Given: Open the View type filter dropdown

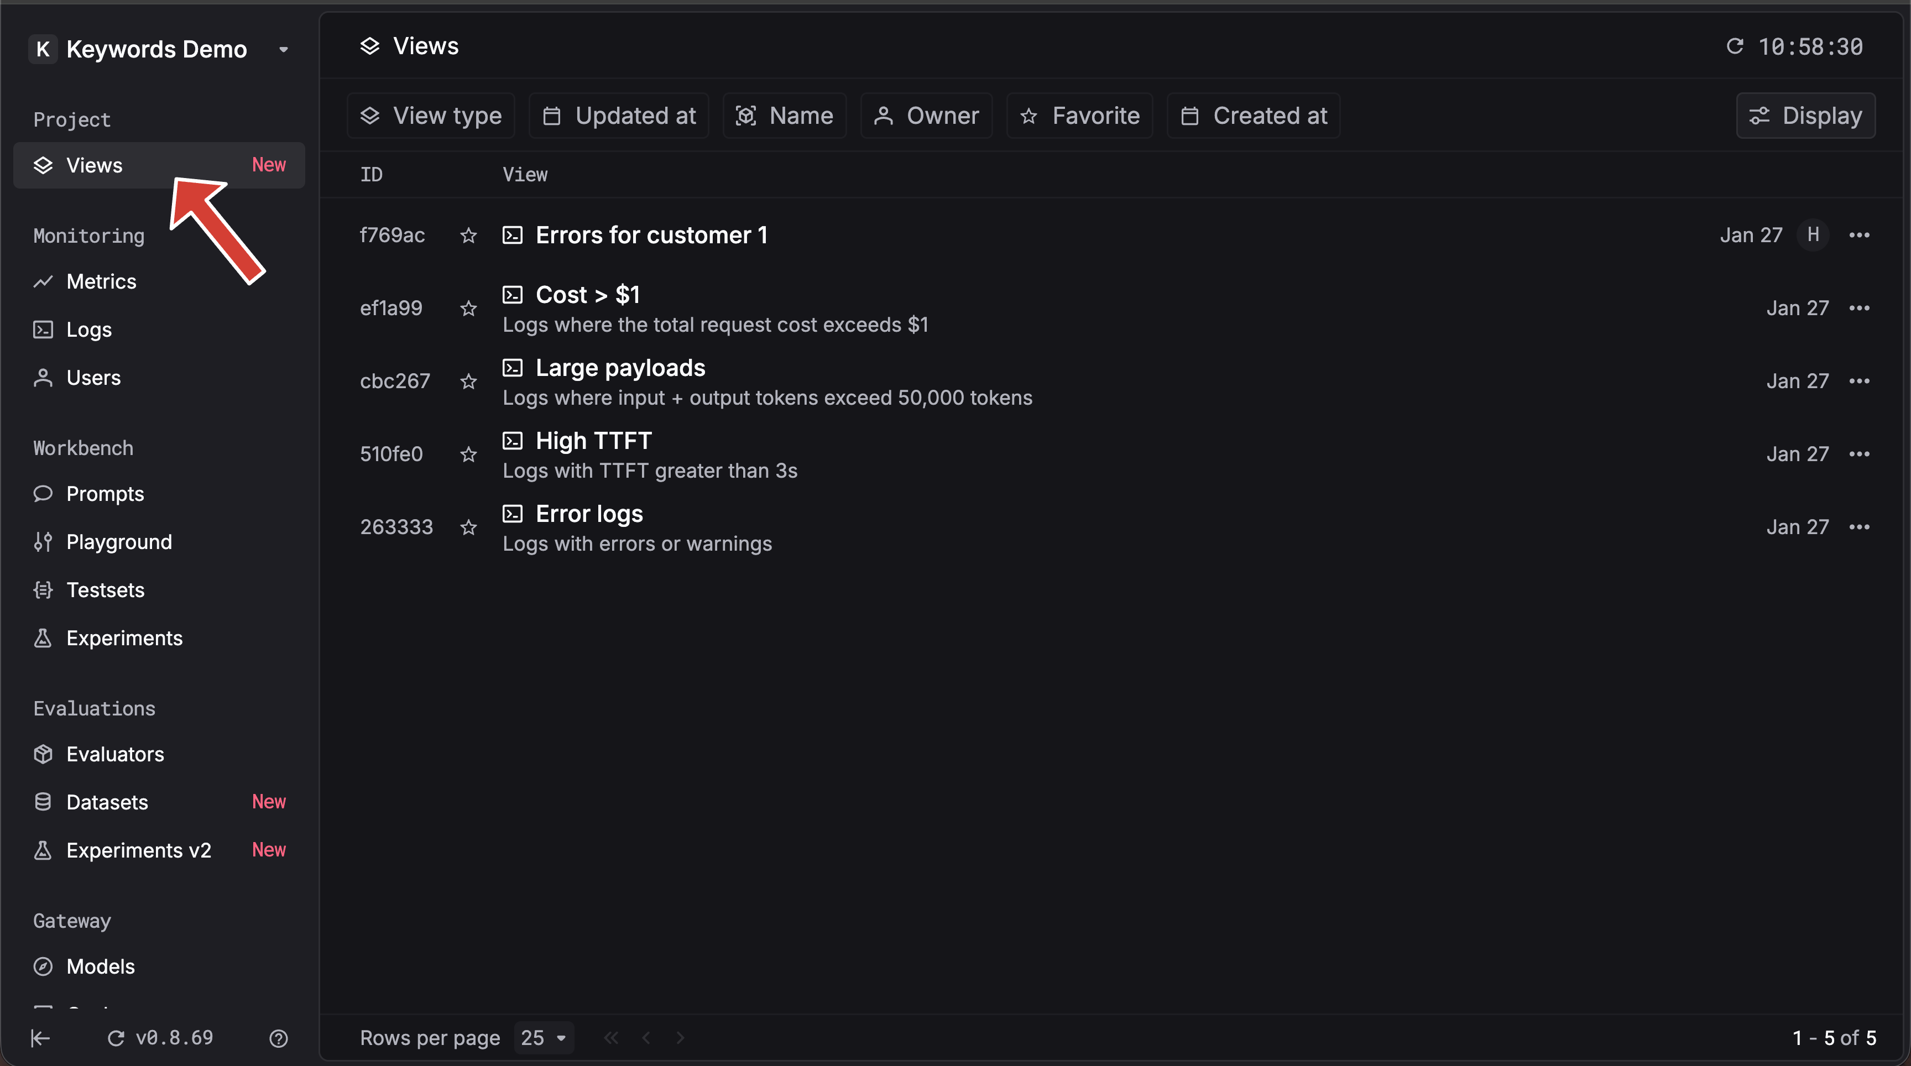Looking at the screenshot, I should 431,116.
